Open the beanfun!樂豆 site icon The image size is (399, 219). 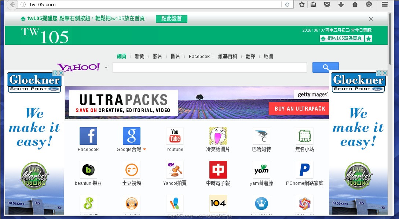tap(88, 169)
